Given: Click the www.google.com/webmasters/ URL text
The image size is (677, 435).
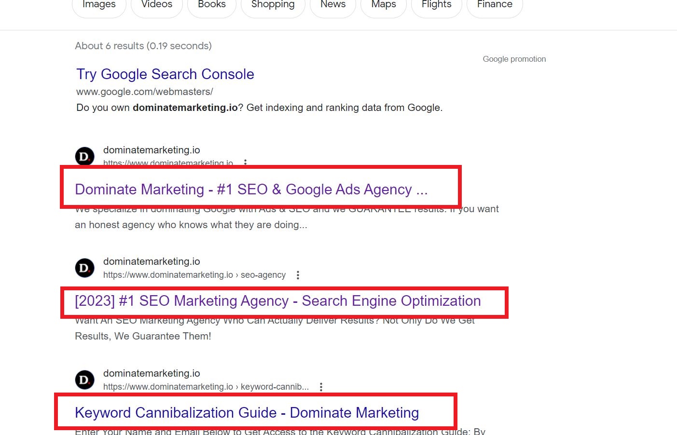Looking at the screenshot, I should tap(145, 92).
